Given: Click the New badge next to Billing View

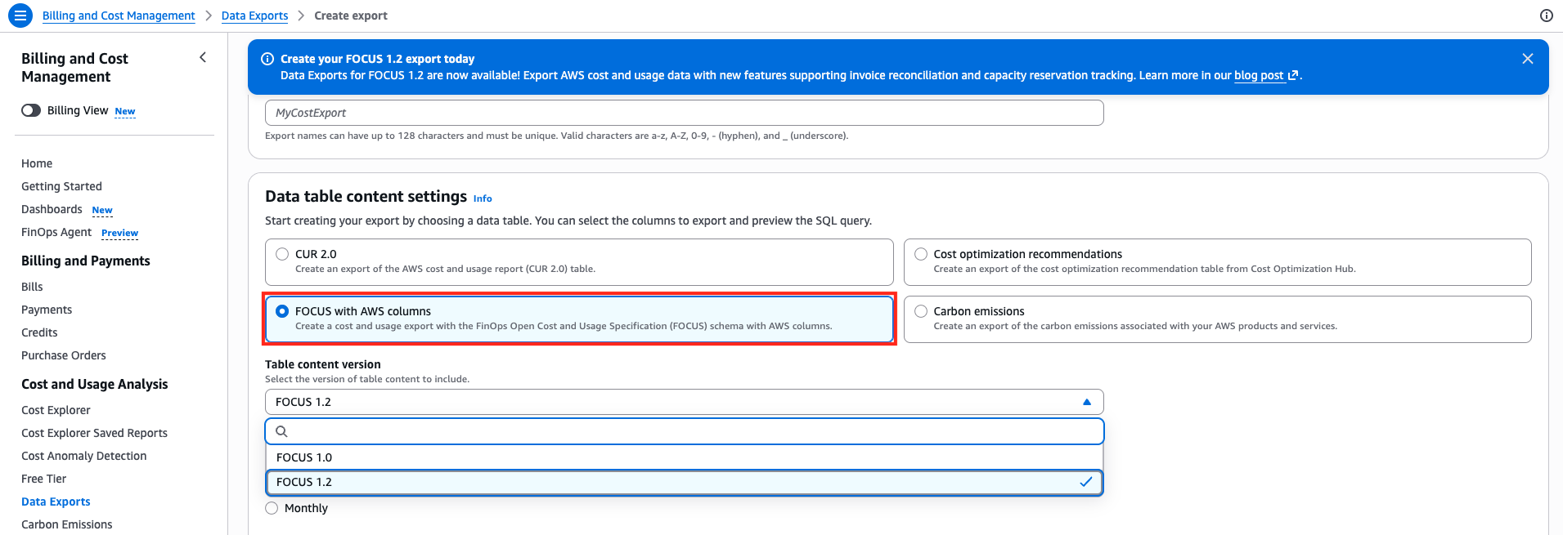Looking at the screenshot, I should (x=125, y=111).
